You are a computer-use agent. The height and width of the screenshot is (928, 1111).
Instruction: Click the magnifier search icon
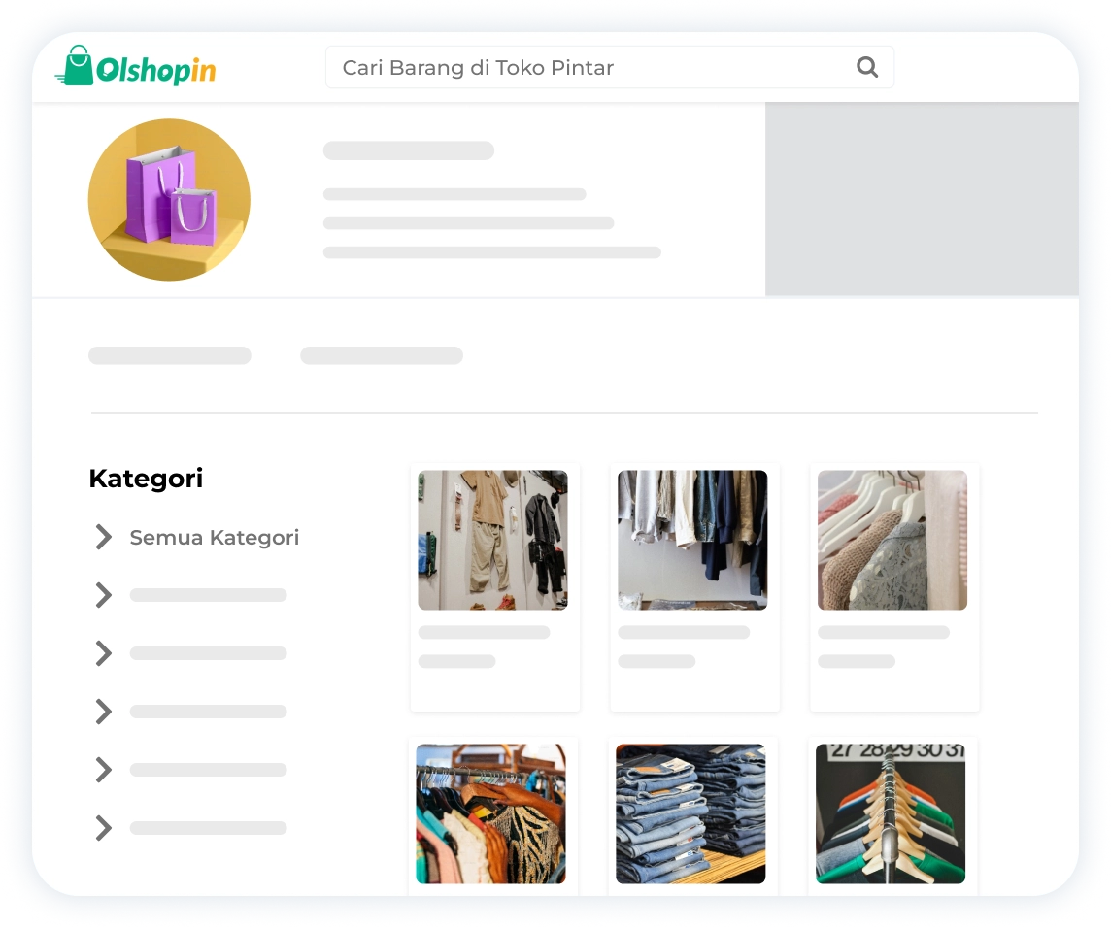coord(867,67)
